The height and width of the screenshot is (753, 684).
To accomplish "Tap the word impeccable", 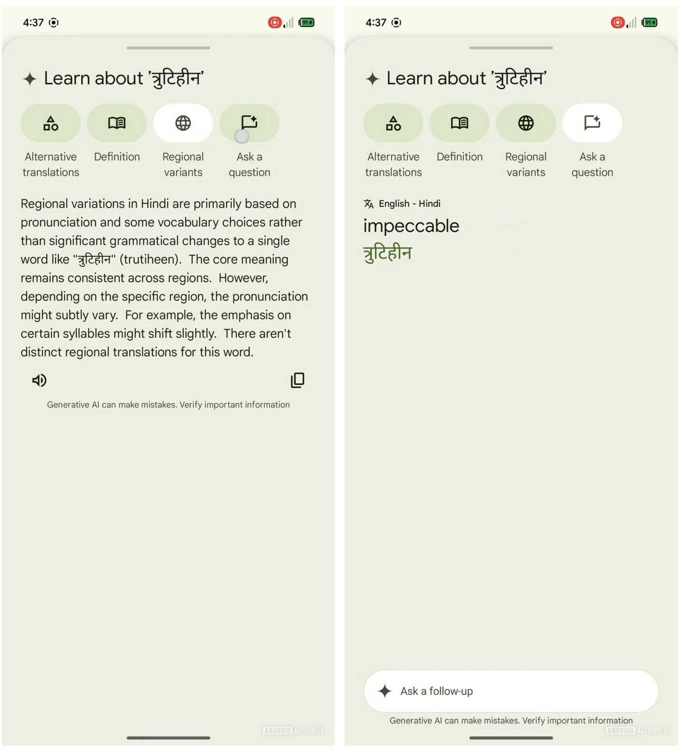I will [411, 226].
